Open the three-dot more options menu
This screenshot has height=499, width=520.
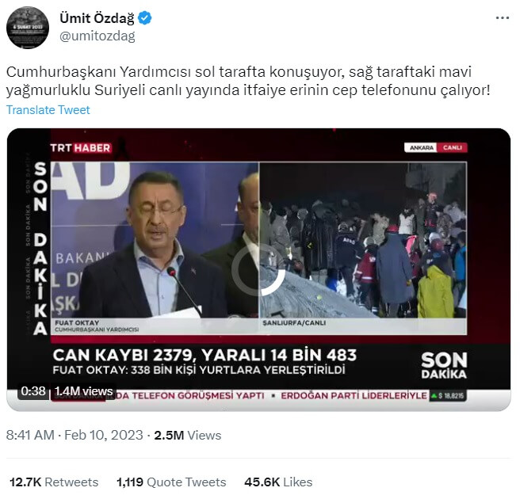click(x=502, y=18)
